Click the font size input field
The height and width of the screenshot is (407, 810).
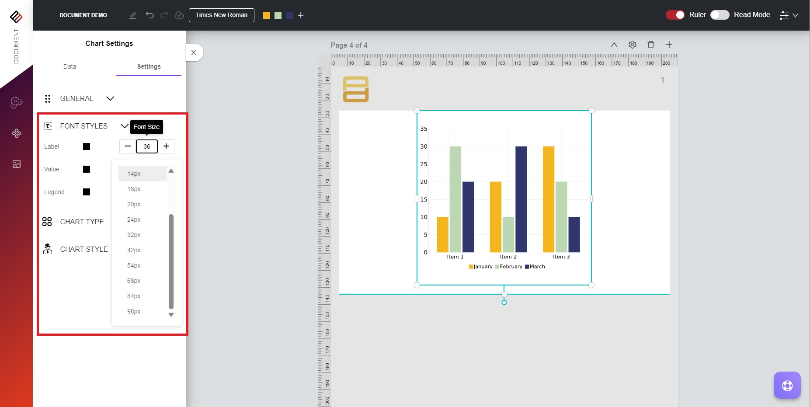tap(147, 146)
